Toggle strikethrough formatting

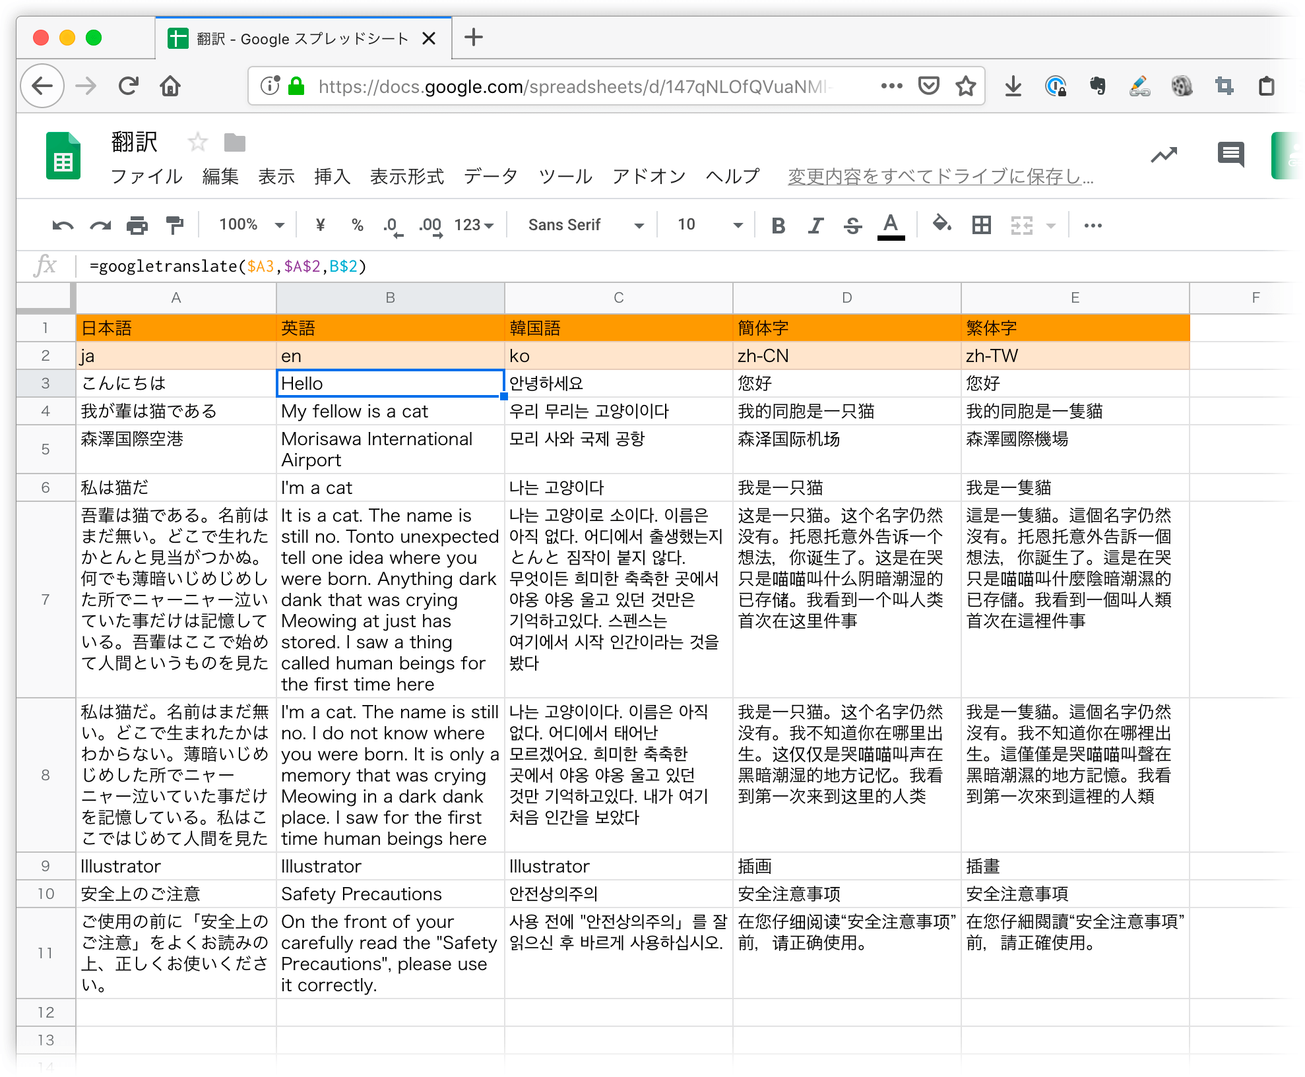(x=852, y=226)
